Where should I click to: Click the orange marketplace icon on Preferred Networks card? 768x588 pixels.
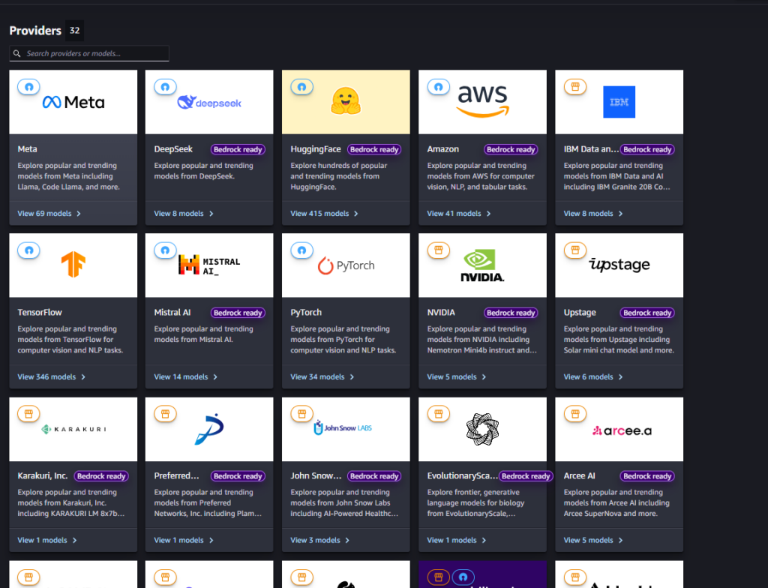[166, 414]
